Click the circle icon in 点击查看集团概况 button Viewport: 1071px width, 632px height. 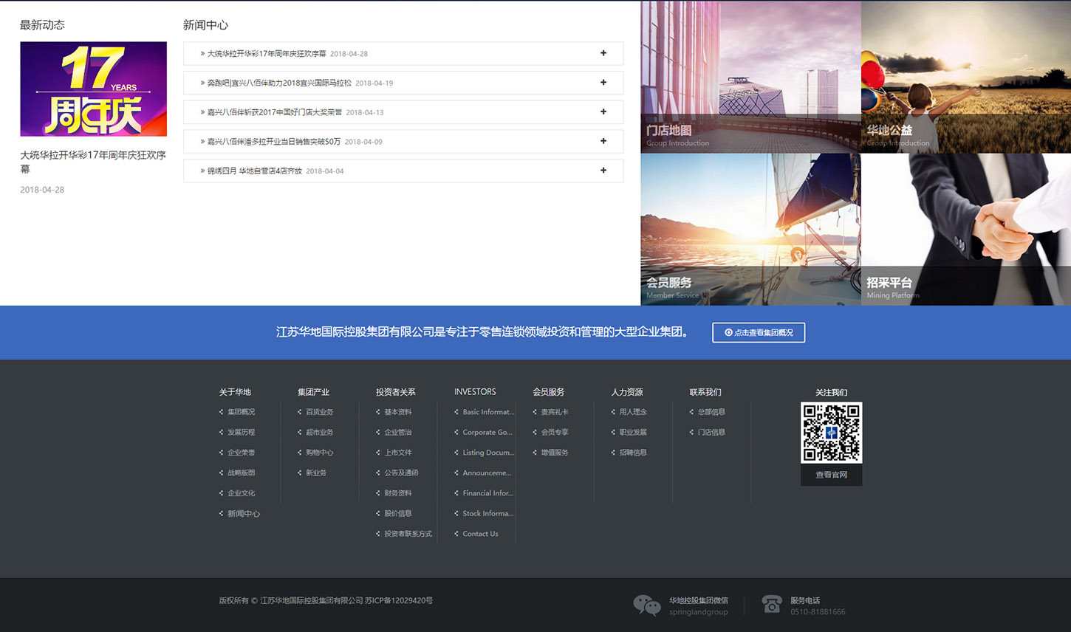(728, 332)
